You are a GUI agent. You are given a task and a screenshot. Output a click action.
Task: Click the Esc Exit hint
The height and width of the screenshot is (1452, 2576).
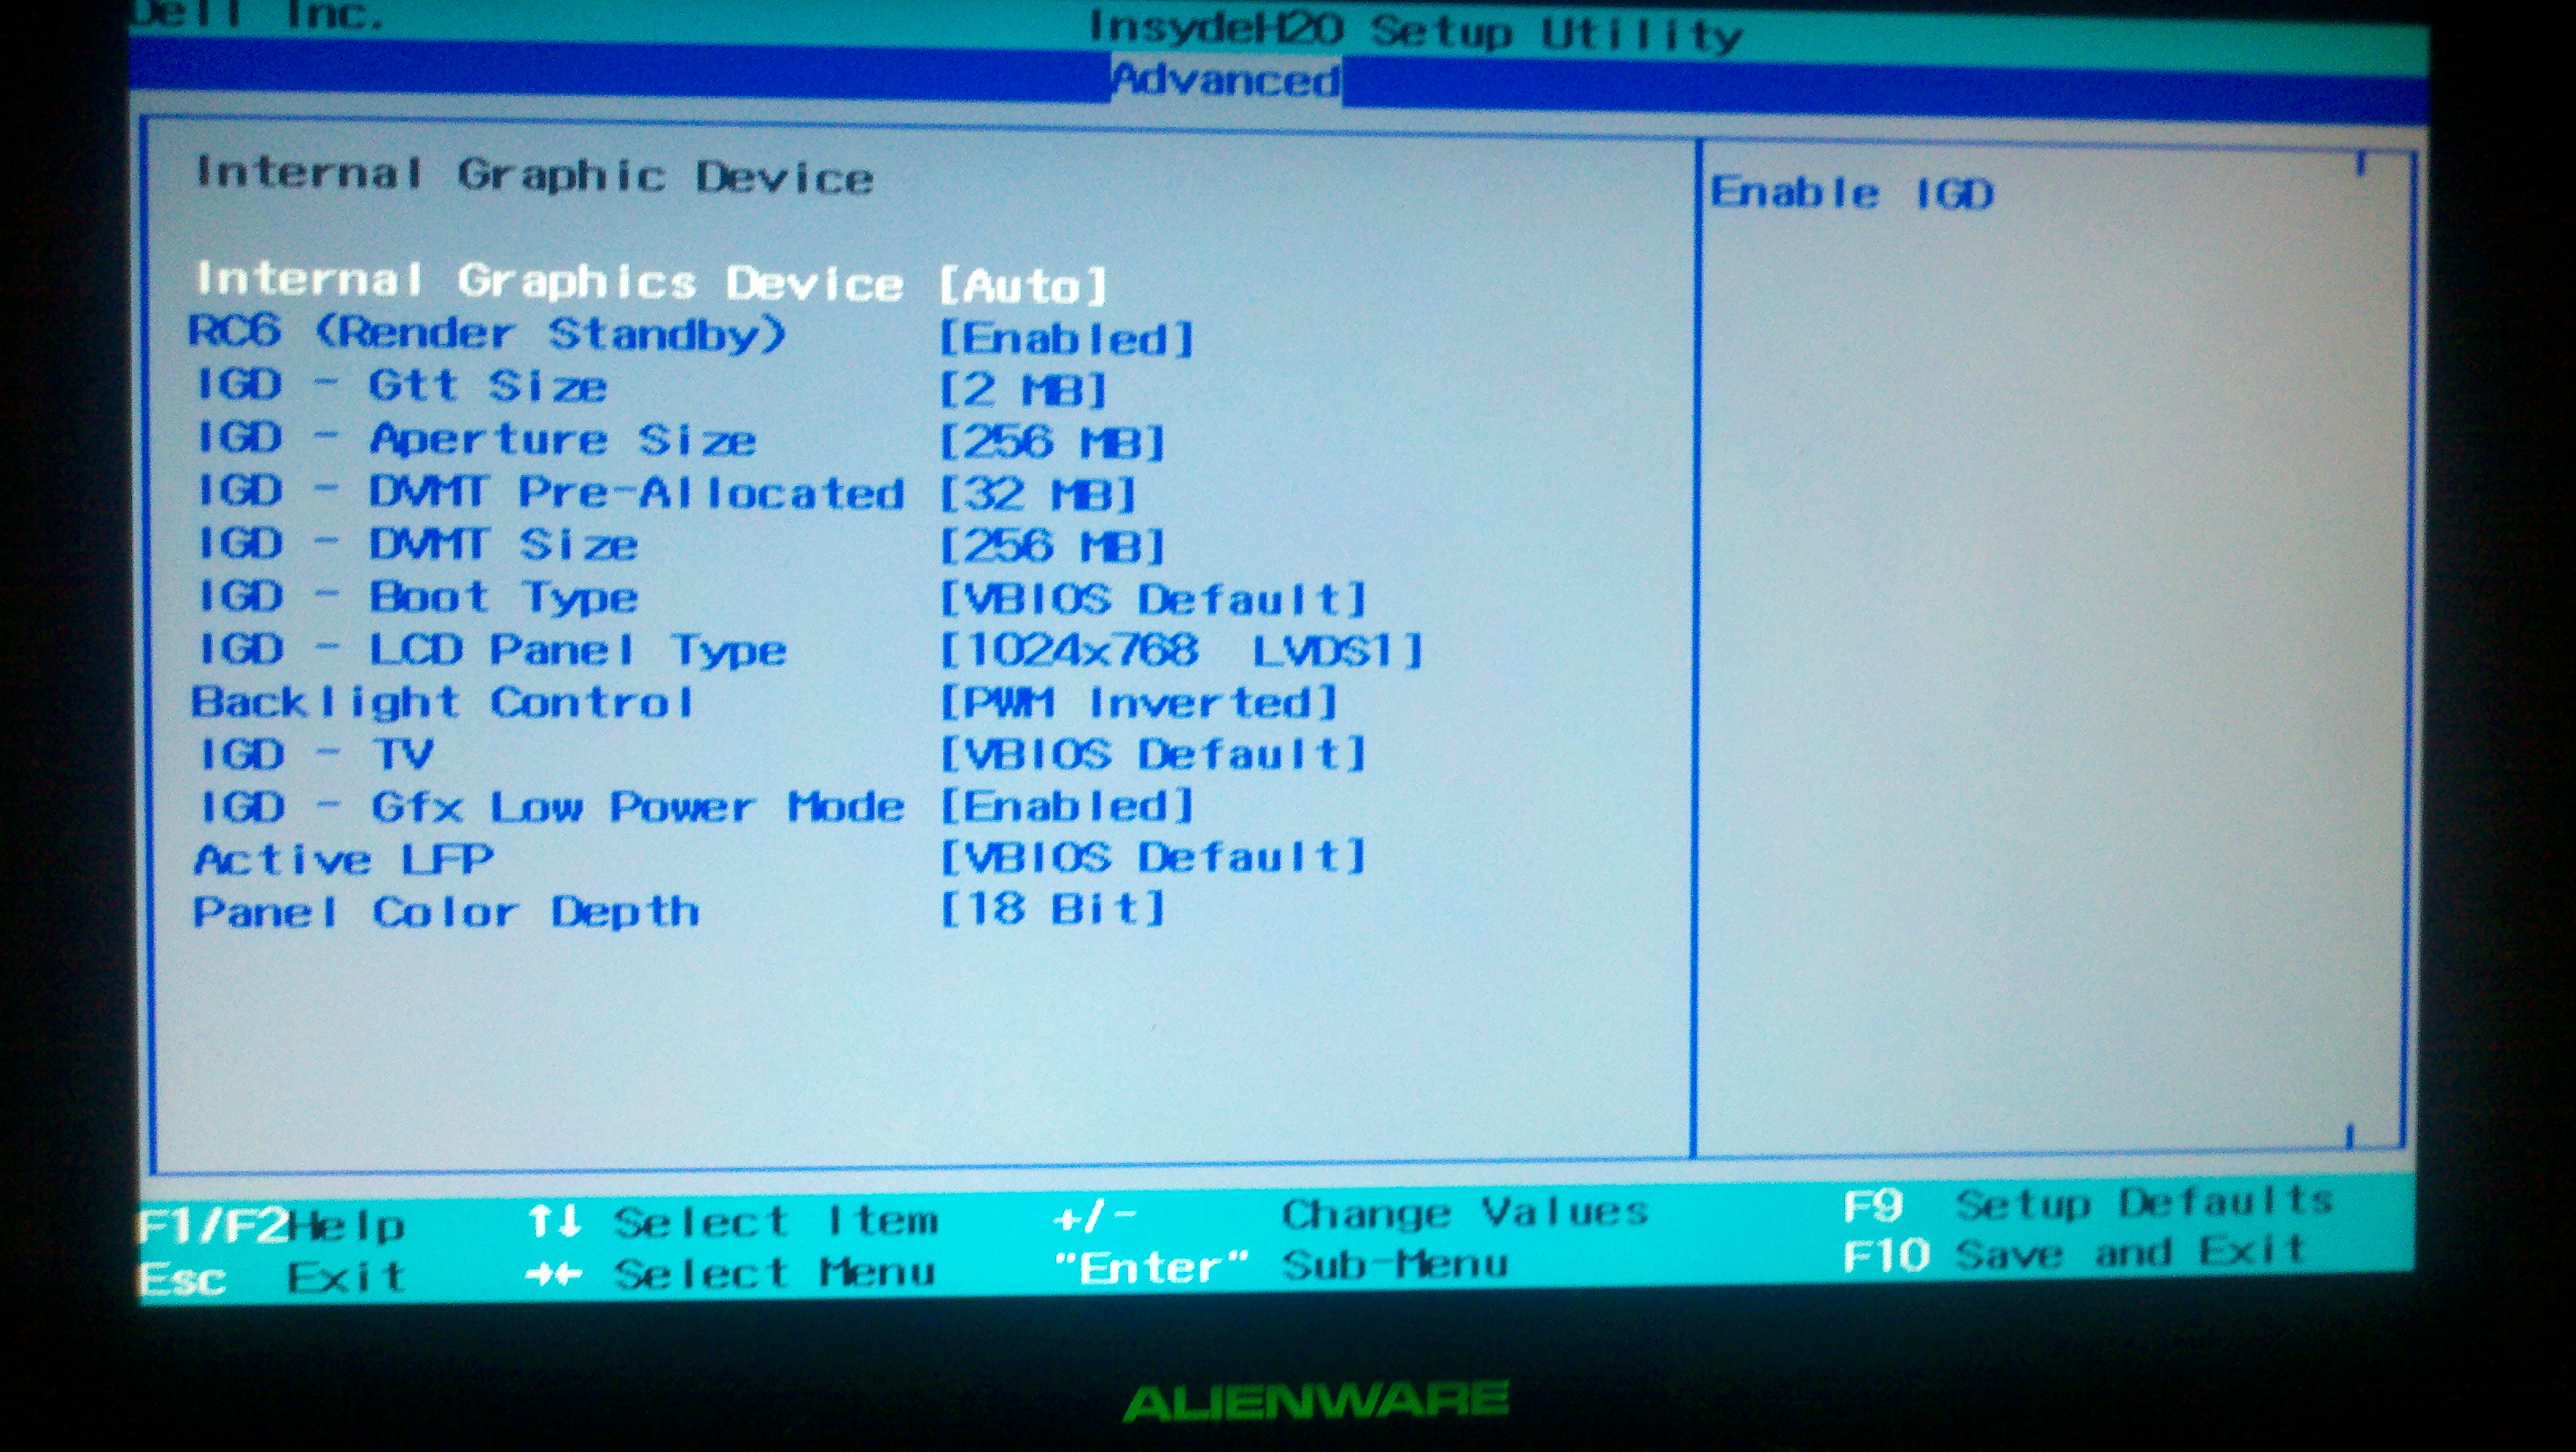point(272,1278)
